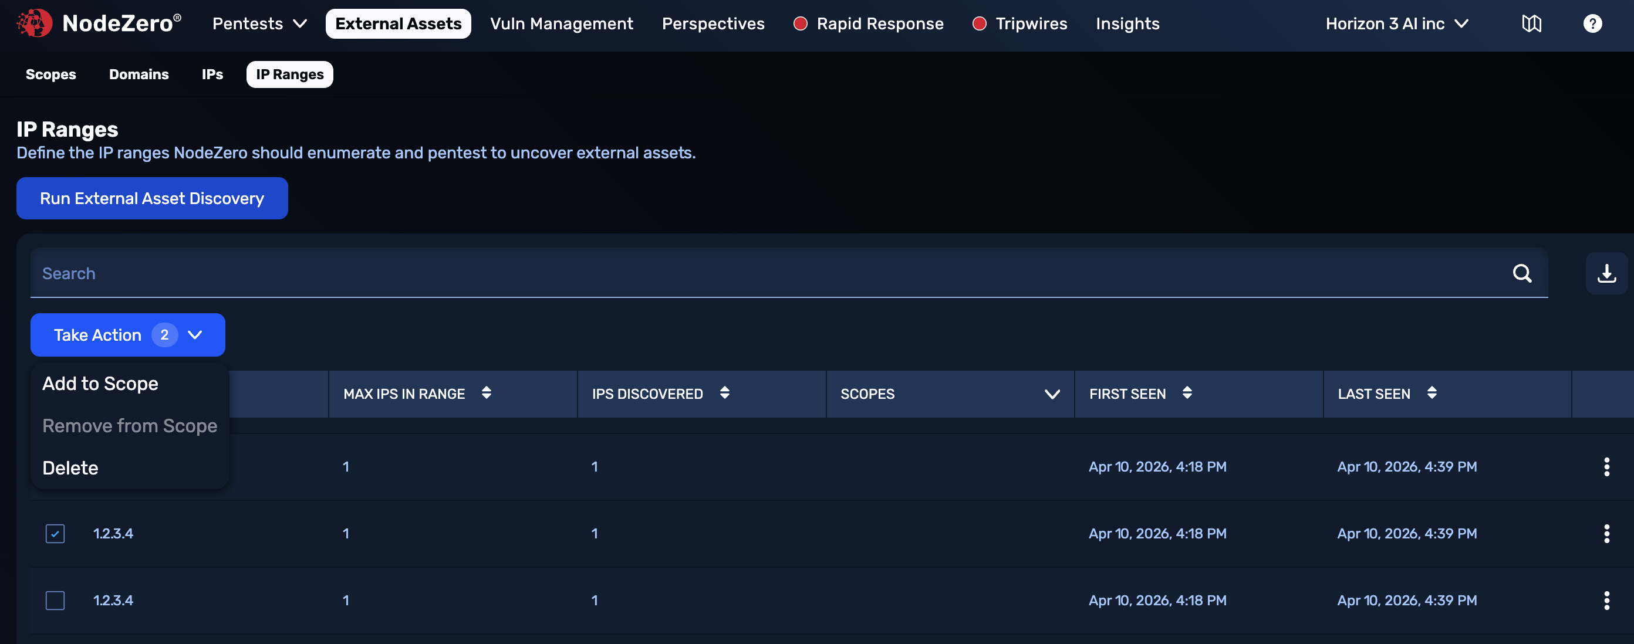Viewport: 1634px width, 644px height.
Task: Click 1.2.3.4 in the unchecked row
Action: [x=113, y=600]
